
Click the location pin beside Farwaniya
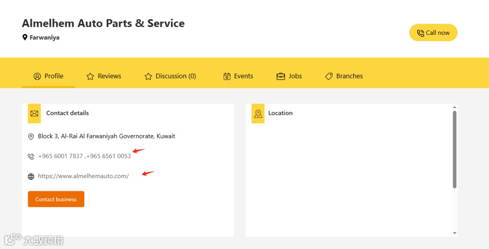(x=25, y=38)
